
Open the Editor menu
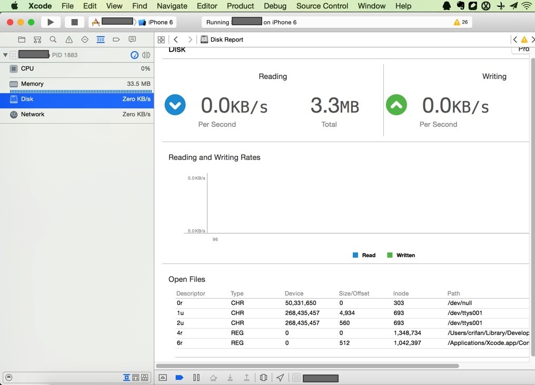pyautogui.click(x=207, y=6)
